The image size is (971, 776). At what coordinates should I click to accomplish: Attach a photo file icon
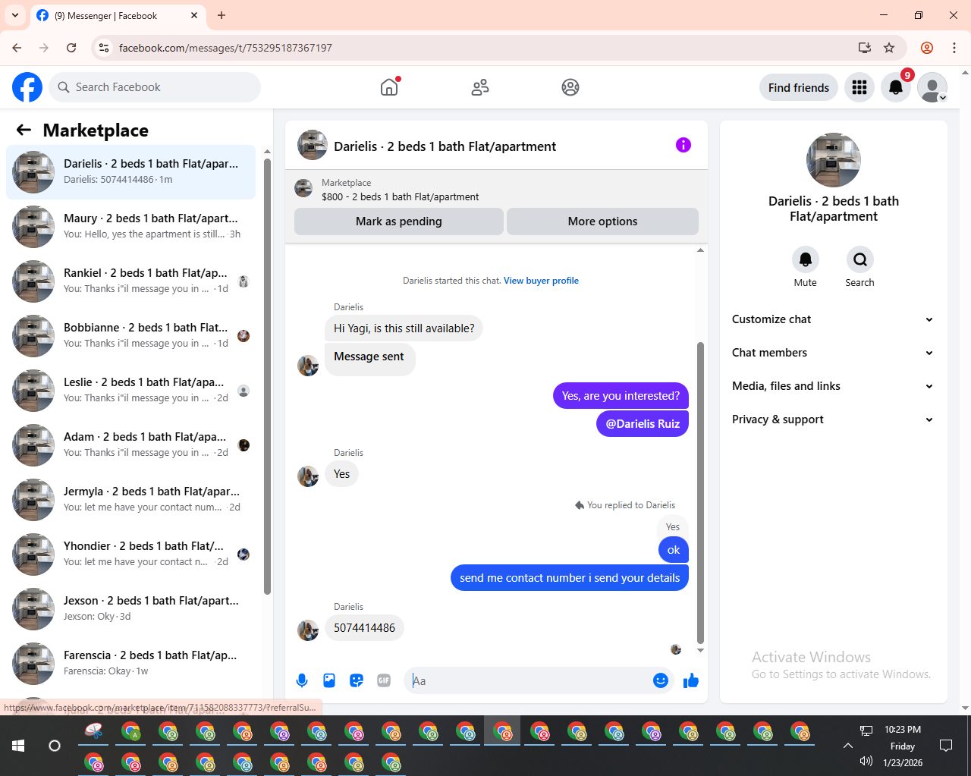pyautogui.click(x=329, y=680)
